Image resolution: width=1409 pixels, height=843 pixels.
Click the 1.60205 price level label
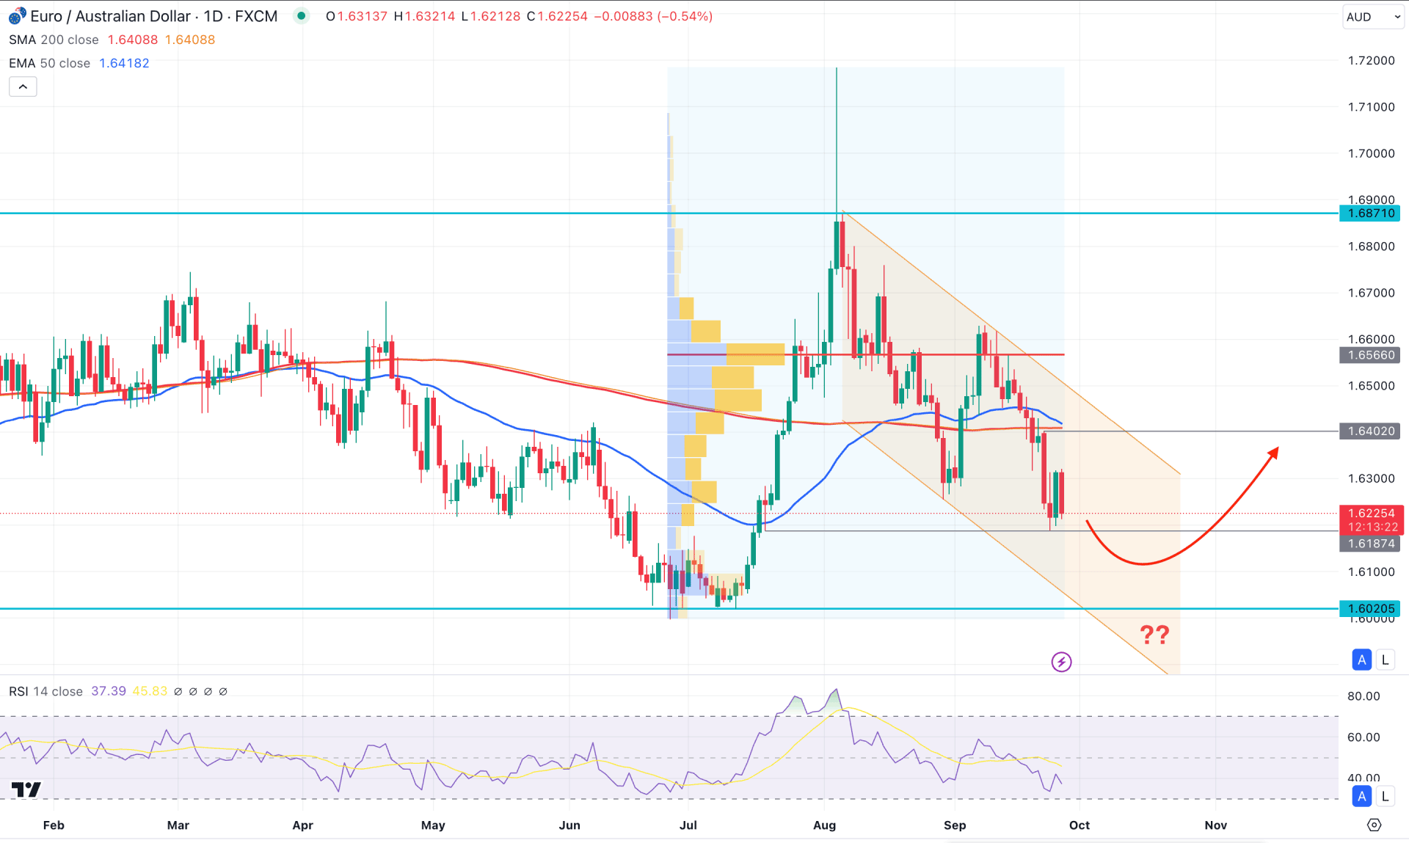[1371, 608]
